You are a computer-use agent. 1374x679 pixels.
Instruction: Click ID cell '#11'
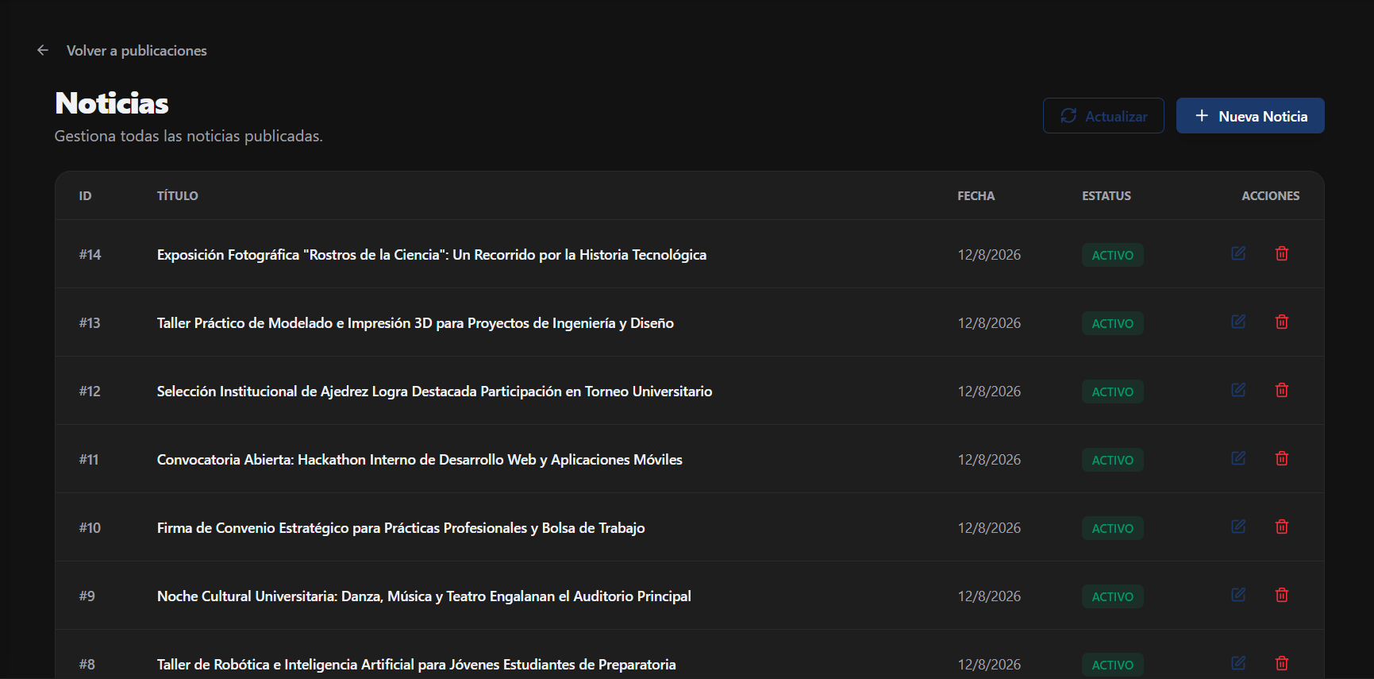pos(89,460)
